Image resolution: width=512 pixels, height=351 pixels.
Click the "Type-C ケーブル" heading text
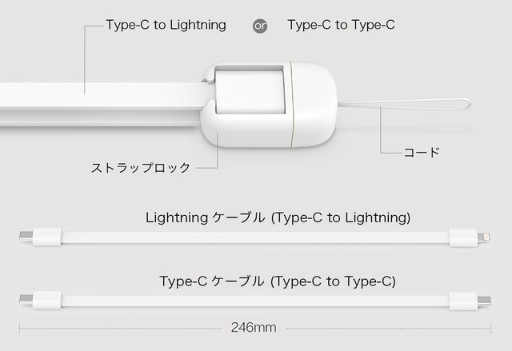[212, 281]
